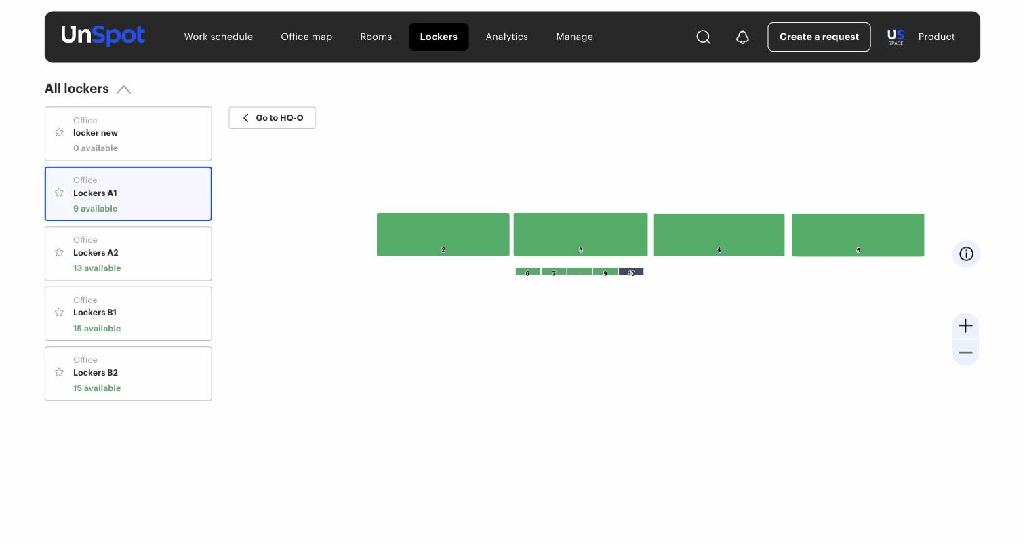The height and width of the screenshot is (543, 1025).
Task: Click the UnSpot logo
Action: click(x=103, y=36)
